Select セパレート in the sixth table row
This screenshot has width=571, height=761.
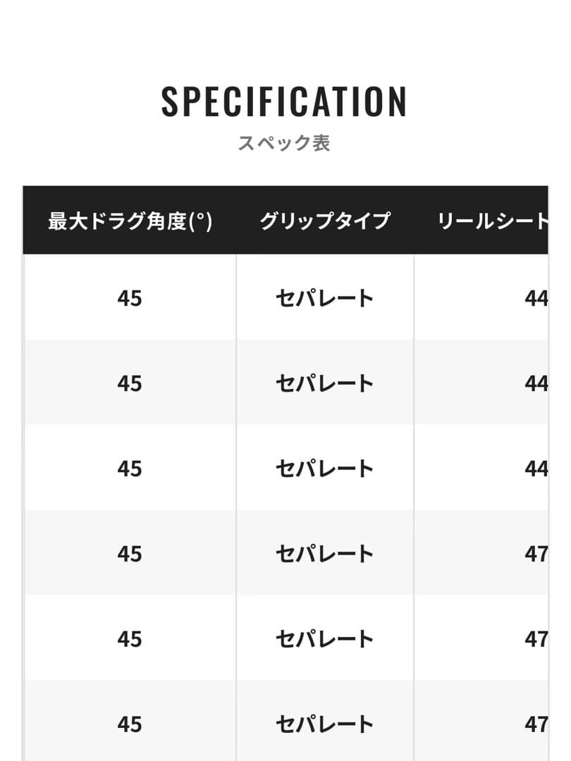point(324,724)
